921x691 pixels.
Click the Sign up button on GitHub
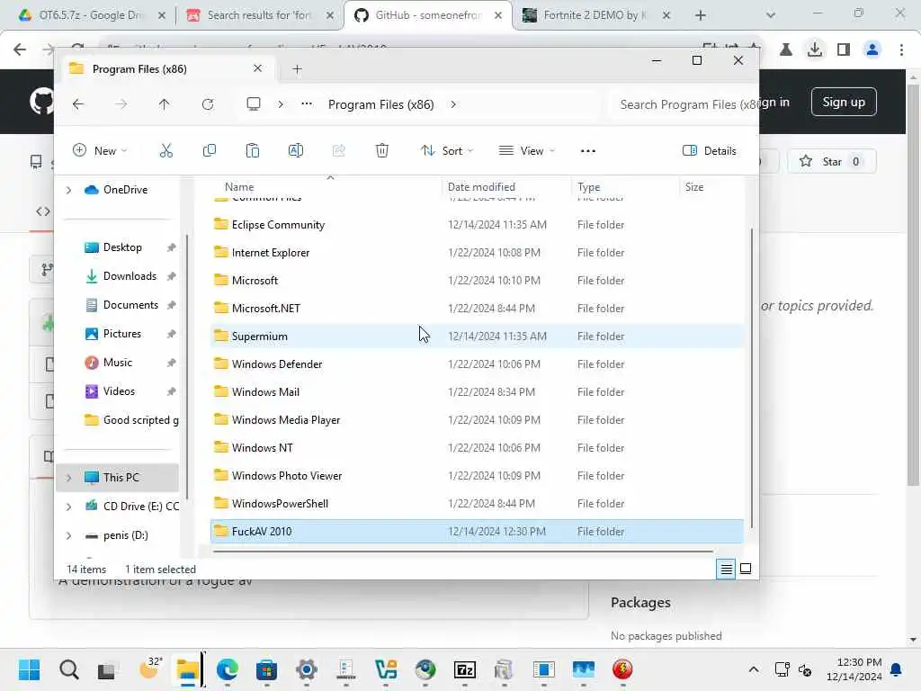[844, 103]
